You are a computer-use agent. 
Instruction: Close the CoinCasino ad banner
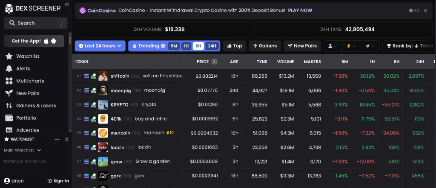[x=425, y=11]
